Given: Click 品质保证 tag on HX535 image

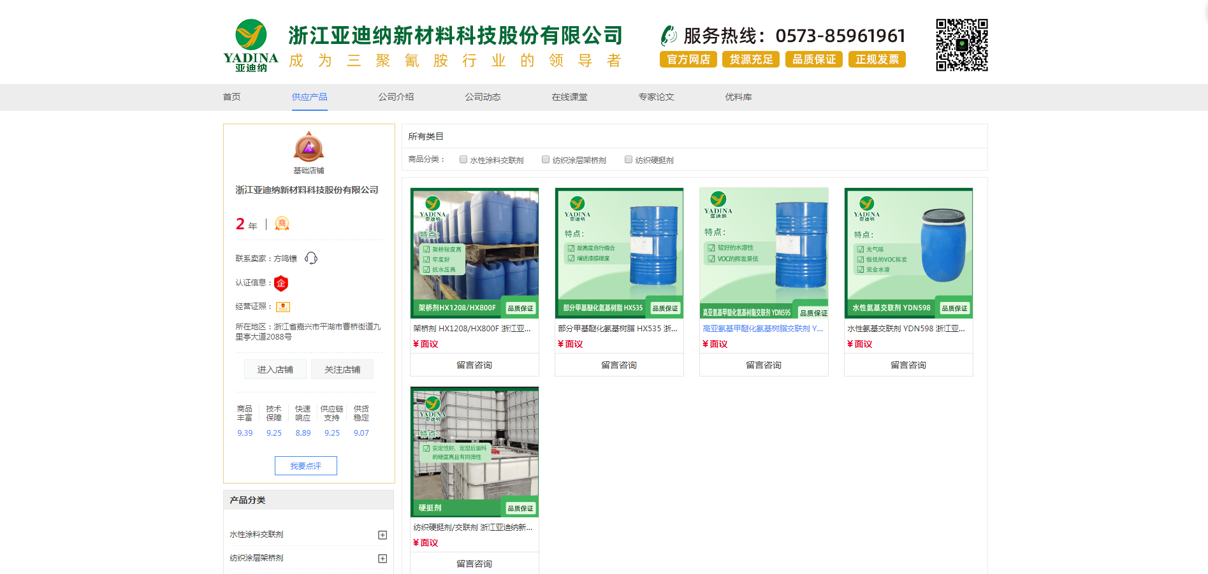Looking at the screenshot, I should tap(665, 308).
